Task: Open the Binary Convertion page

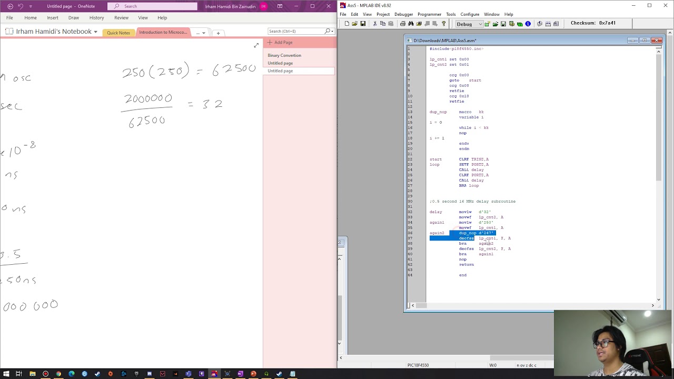Action: tap(284, 55)
